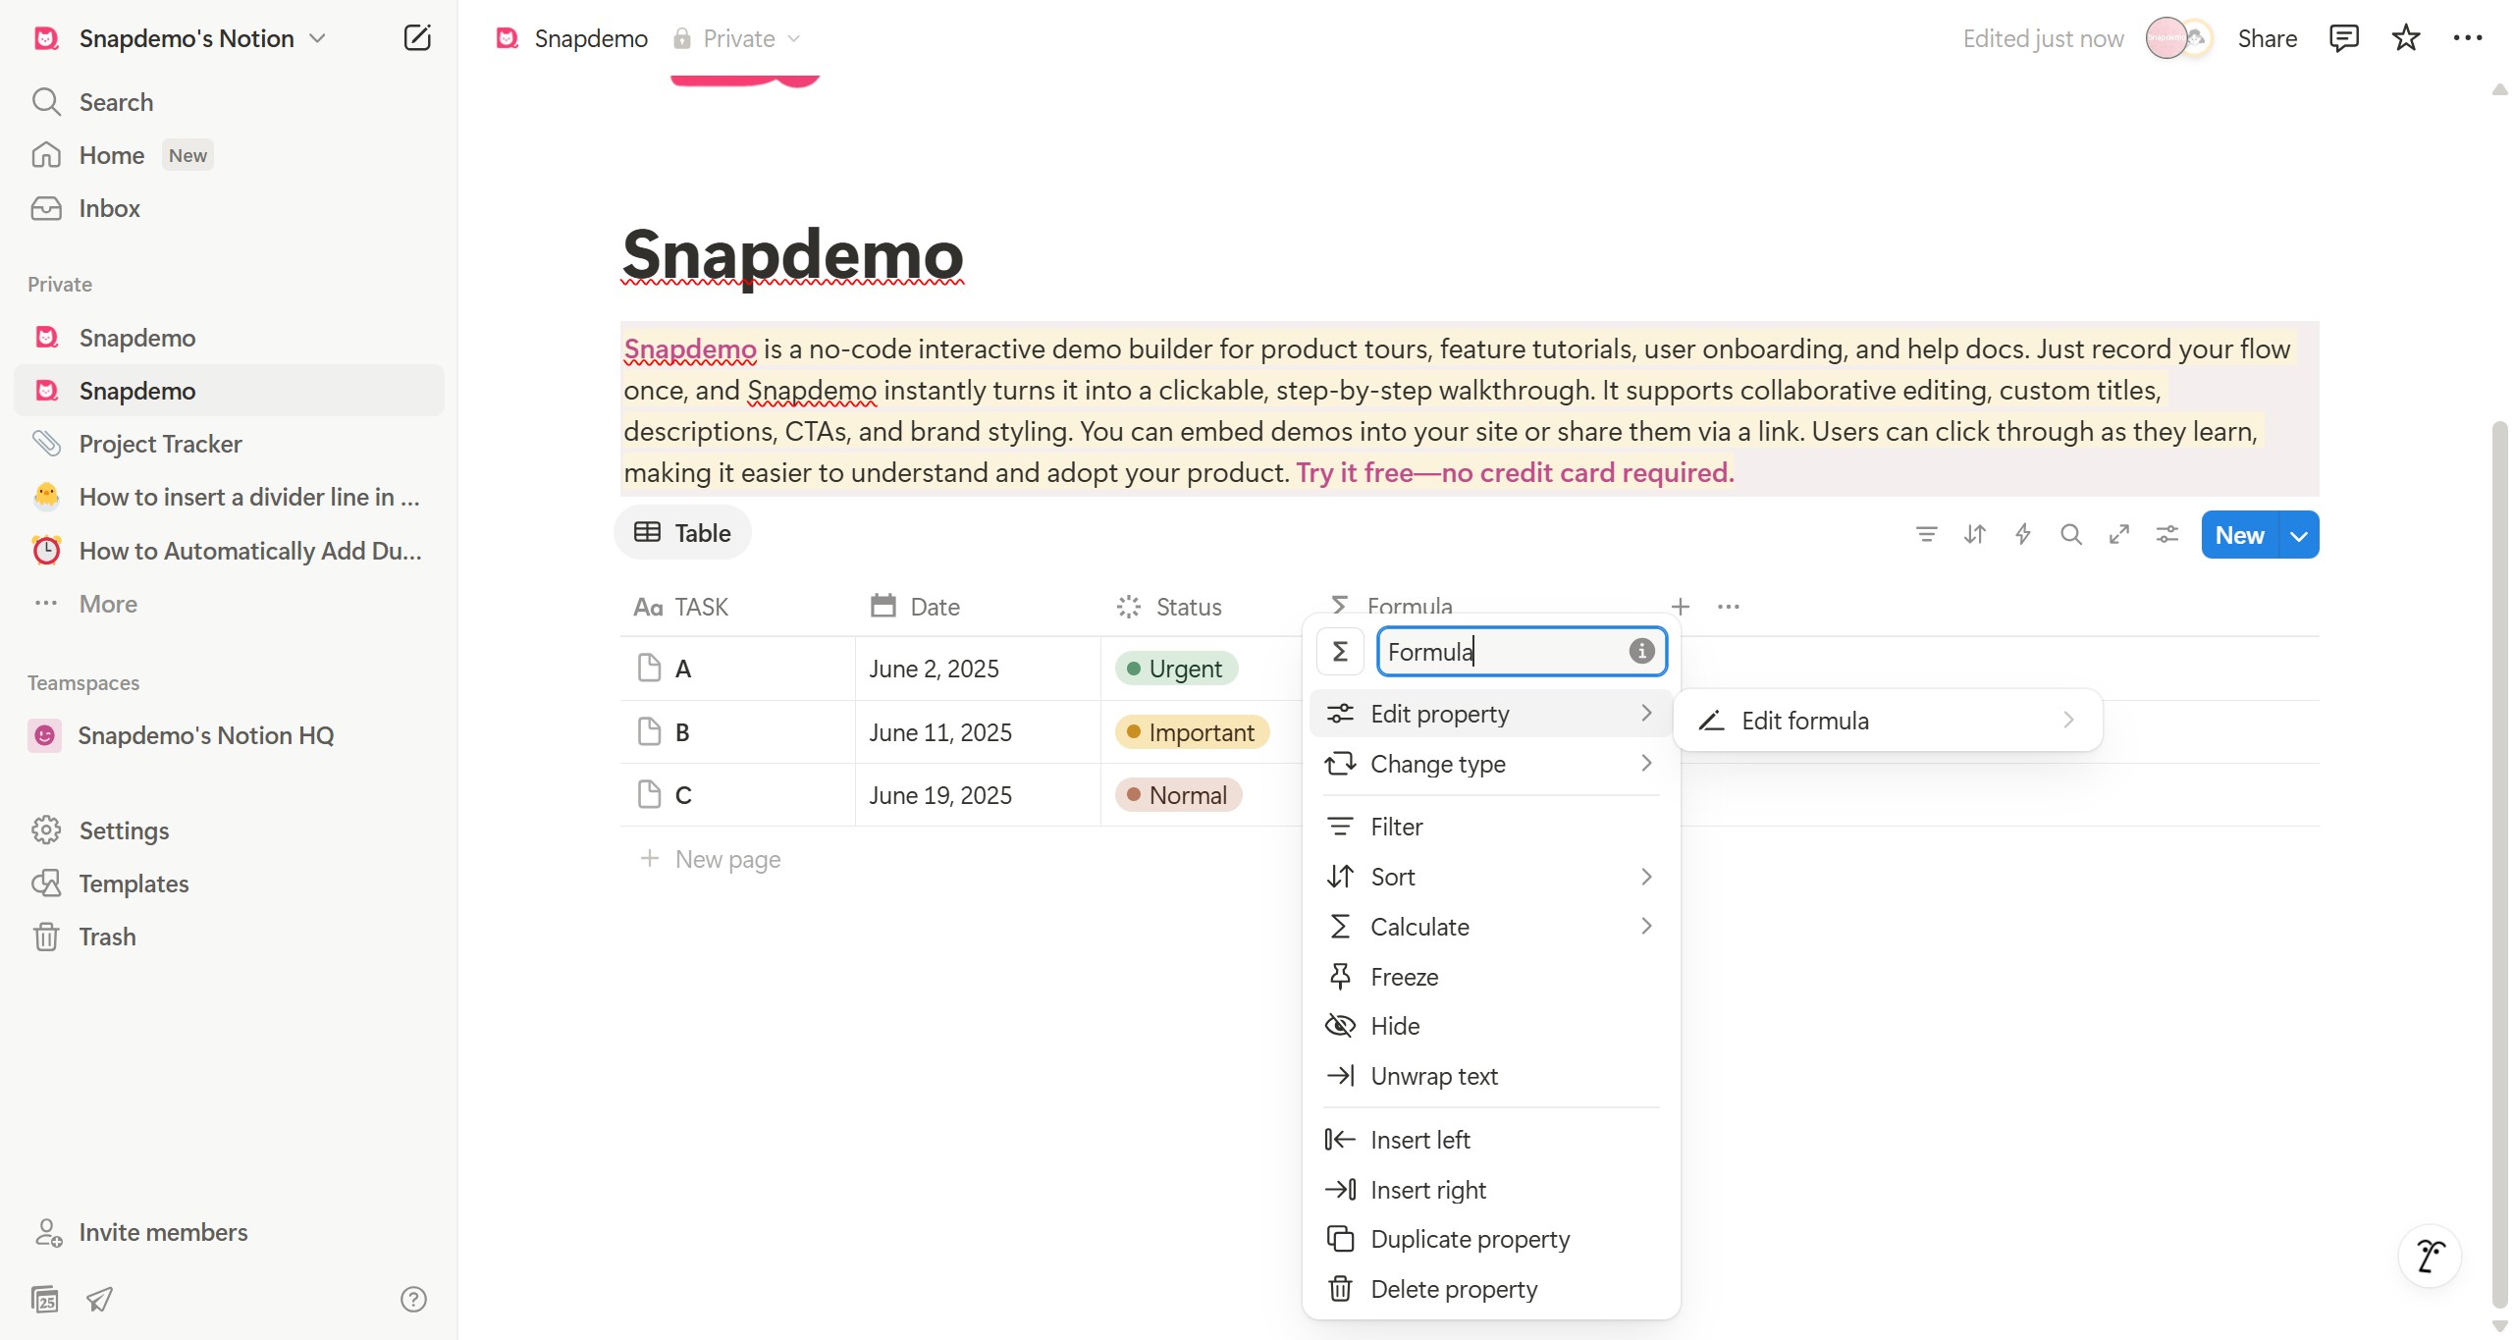Select Filter from property menu
2514x1340 pixels.
pyautogui.click(x=1491, y=827)
